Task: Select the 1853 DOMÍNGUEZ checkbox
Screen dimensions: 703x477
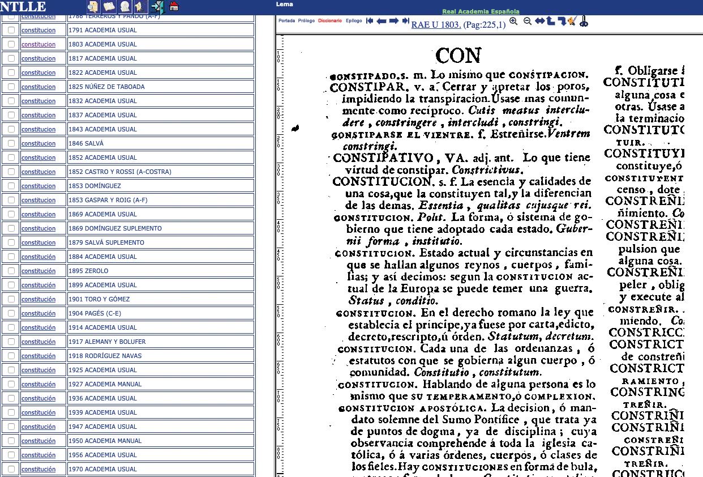Action: coord(11,186)
